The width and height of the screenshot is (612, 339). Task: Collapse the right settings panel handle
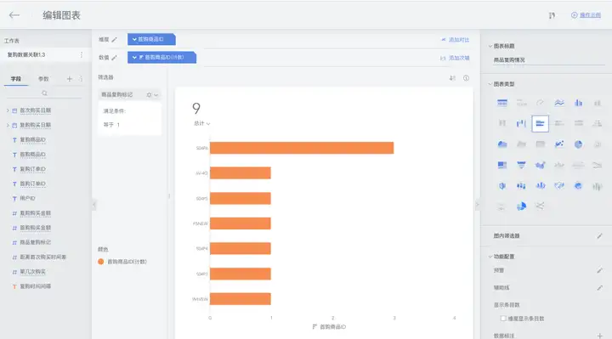[x=477, y=205]
